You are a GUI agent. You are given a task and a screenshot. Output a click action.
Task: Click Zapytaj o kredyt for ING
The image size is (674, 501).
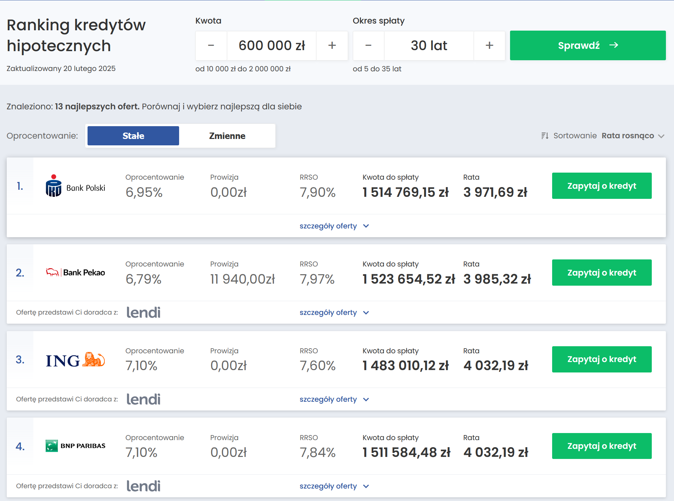pos(602,359)
